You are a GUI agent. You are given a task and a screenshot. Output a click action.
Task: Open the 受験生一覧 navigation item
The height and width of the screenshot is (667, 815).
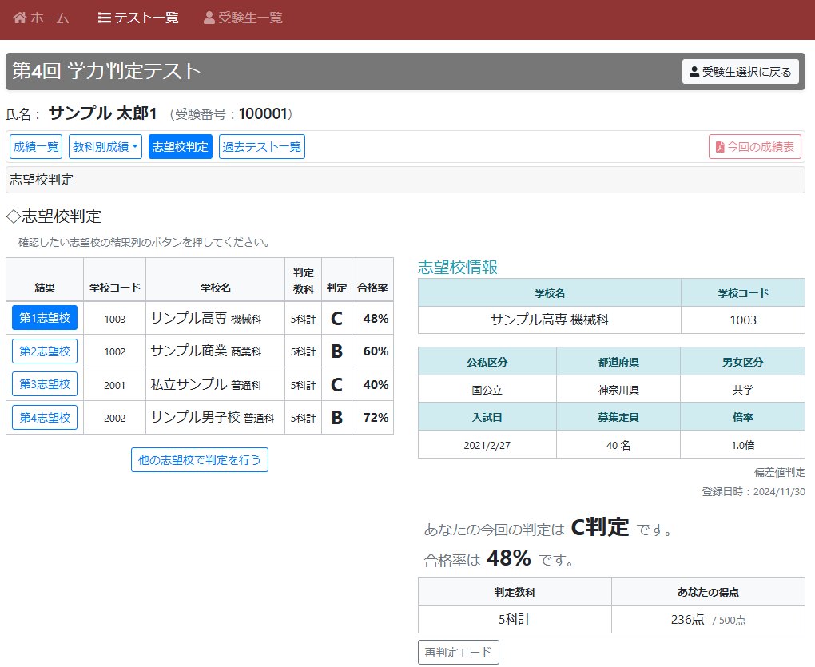(243, 18)
